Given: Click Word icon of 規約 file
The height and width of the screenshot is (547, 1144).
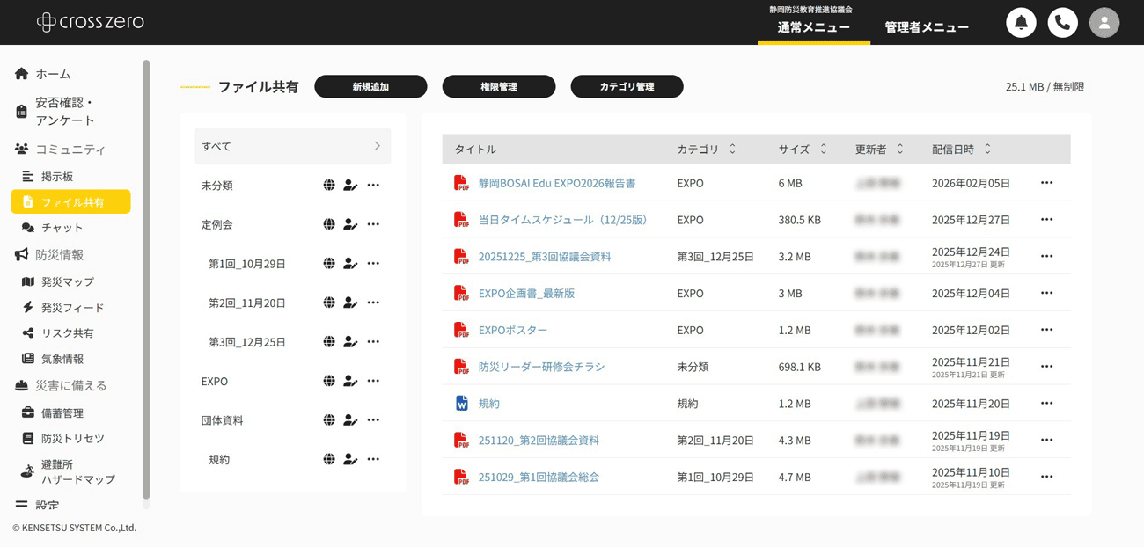Looking at the screenshot, I should (x=461, y=403).
